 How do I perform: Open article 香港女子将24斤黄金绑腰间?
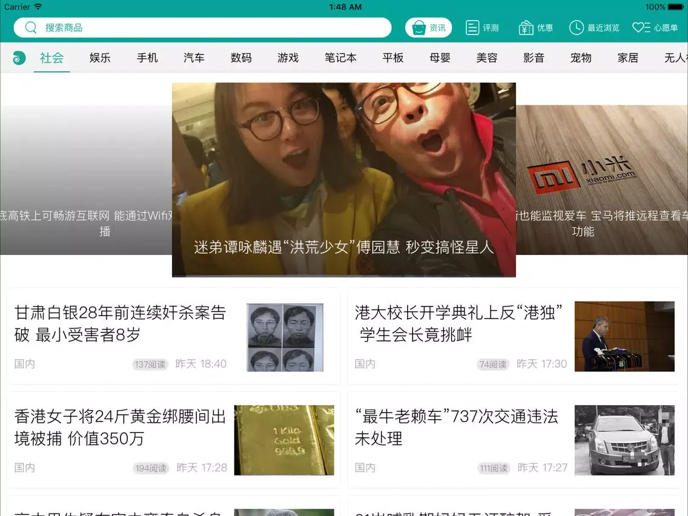(121, 428)
